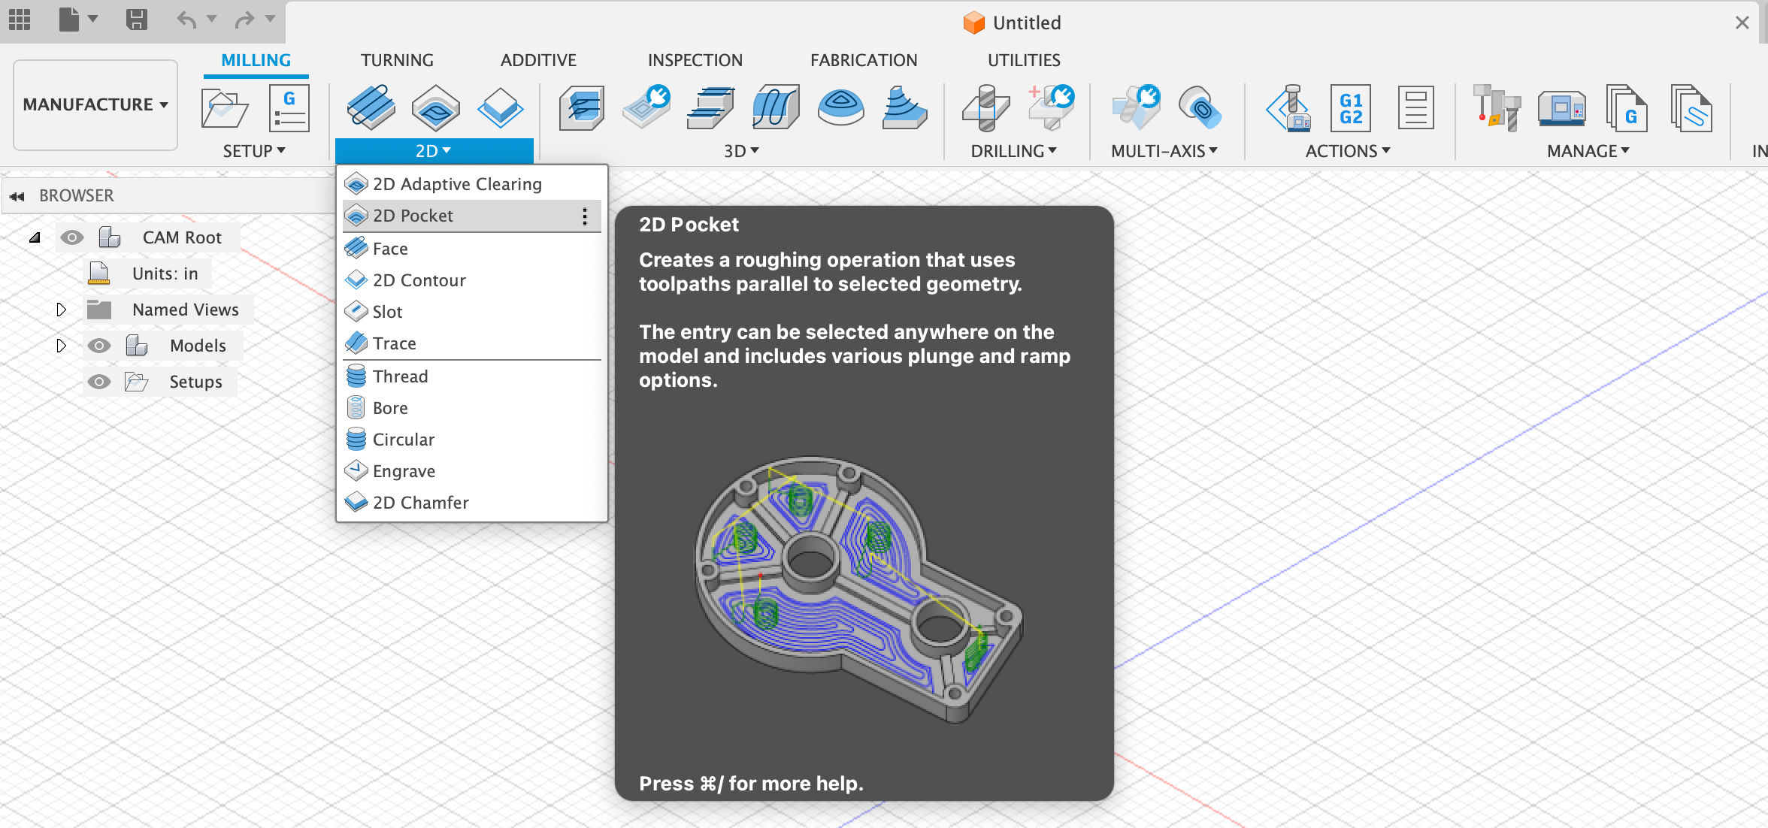Click the 2D Pocket three-dot options button
1768x828 pixels.
[x=585, y=216]
